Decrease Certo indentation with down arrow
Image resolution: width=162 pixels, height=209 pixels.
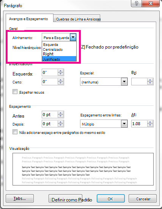pyautogui.click(x=61, y=83)
